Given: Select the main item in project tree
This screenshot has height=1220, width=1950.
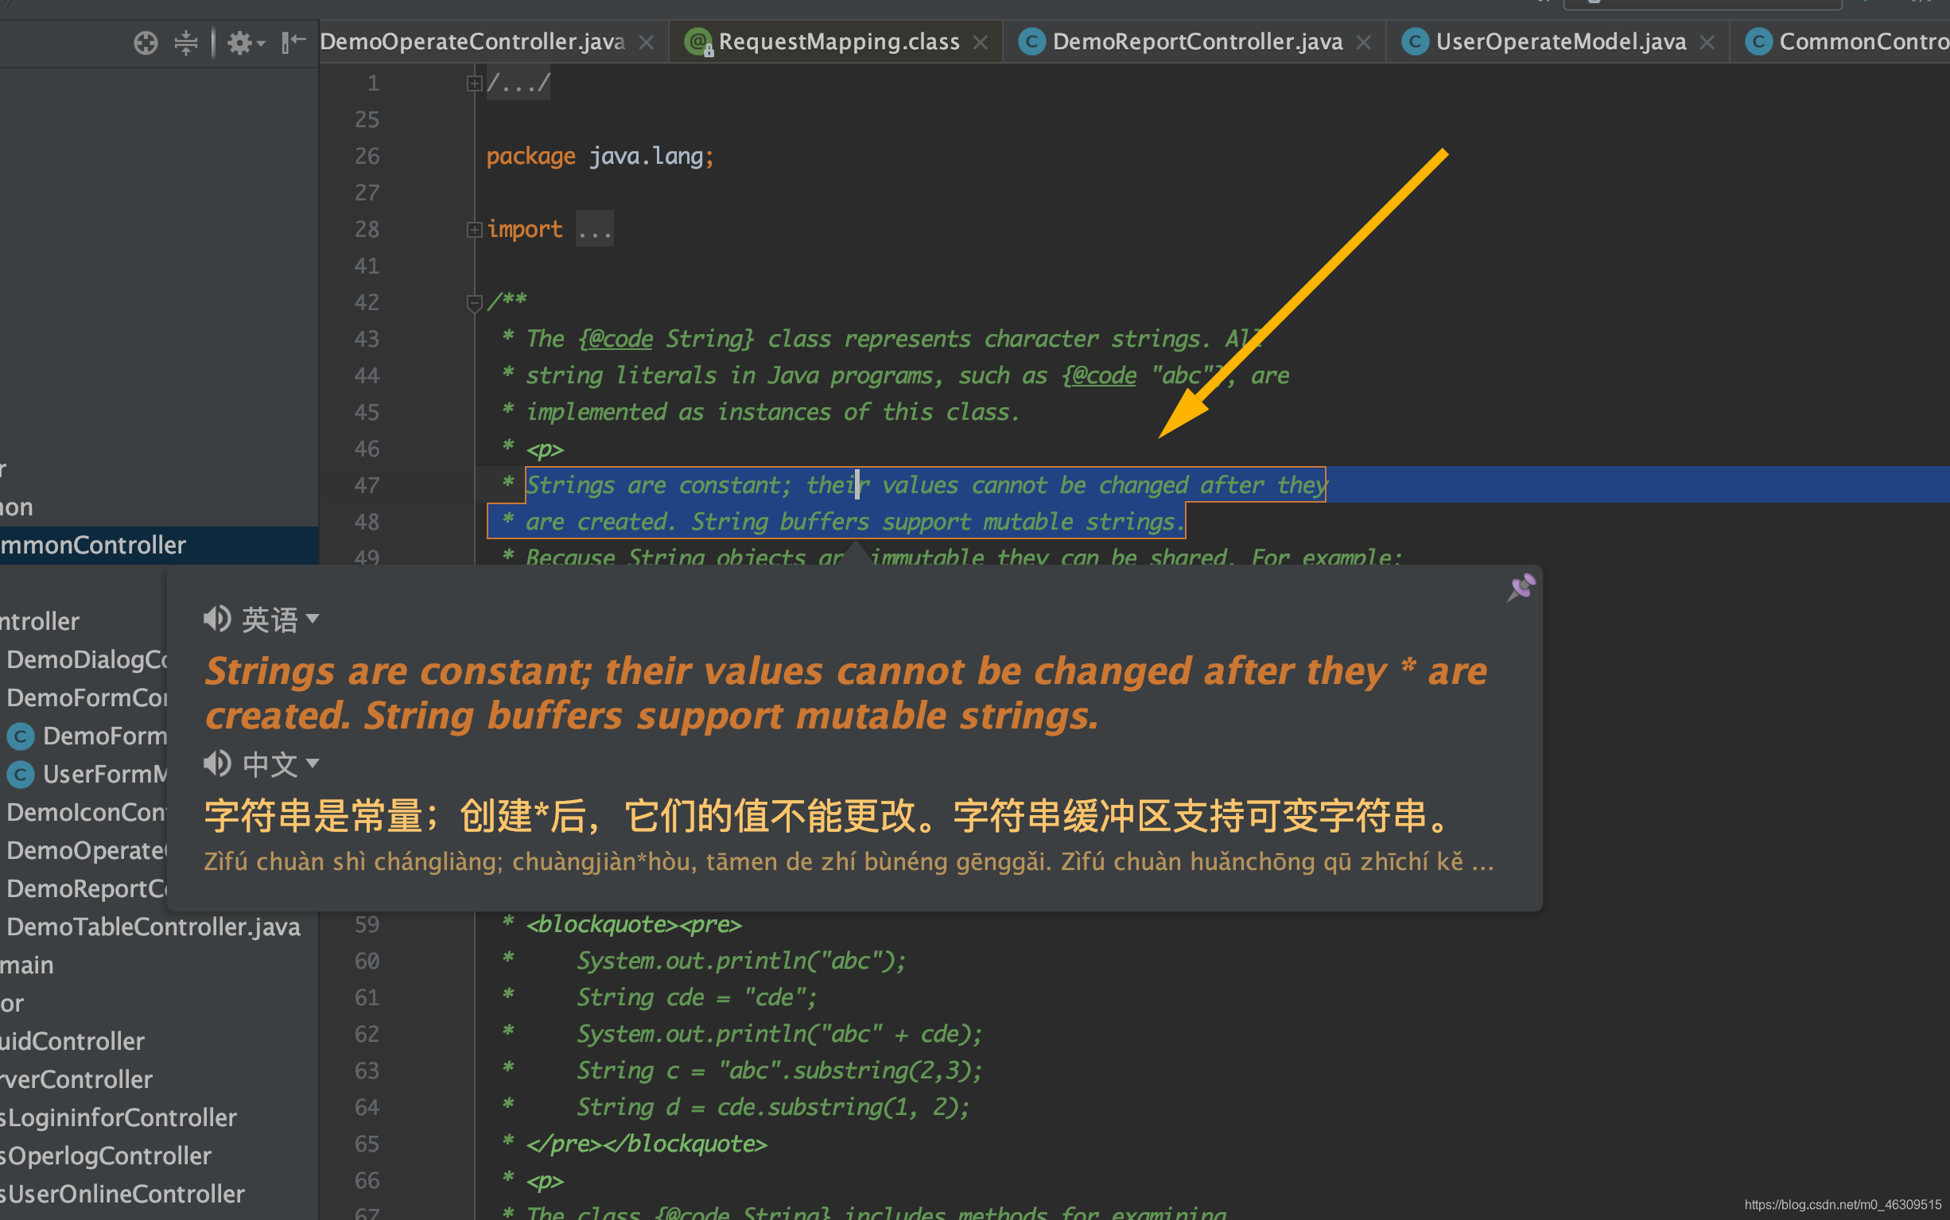Looking at the screenshot, I should tap(26, 964).
